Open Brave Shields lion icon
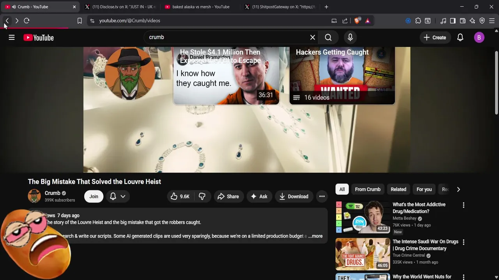 [x=357, y=21]
